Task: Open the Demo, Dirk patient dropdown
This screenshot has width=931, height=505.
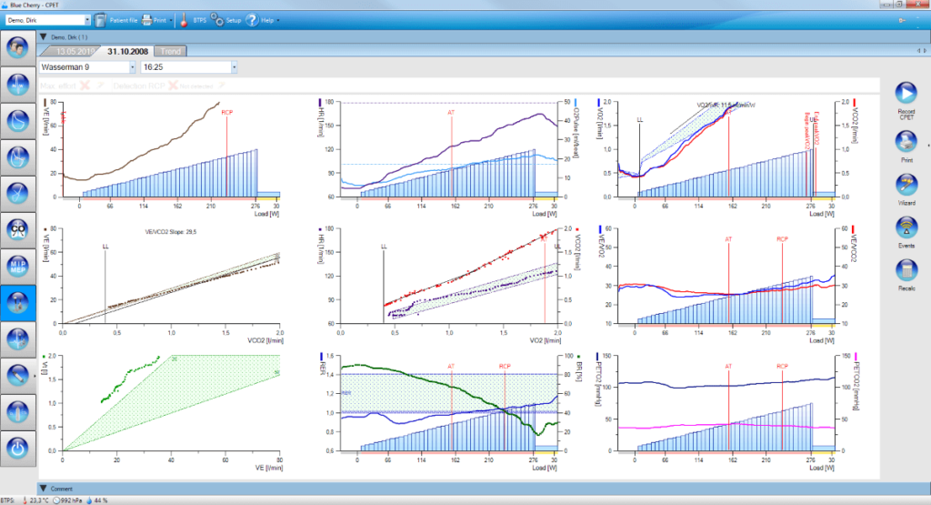Action: click(x=87, y=19)
